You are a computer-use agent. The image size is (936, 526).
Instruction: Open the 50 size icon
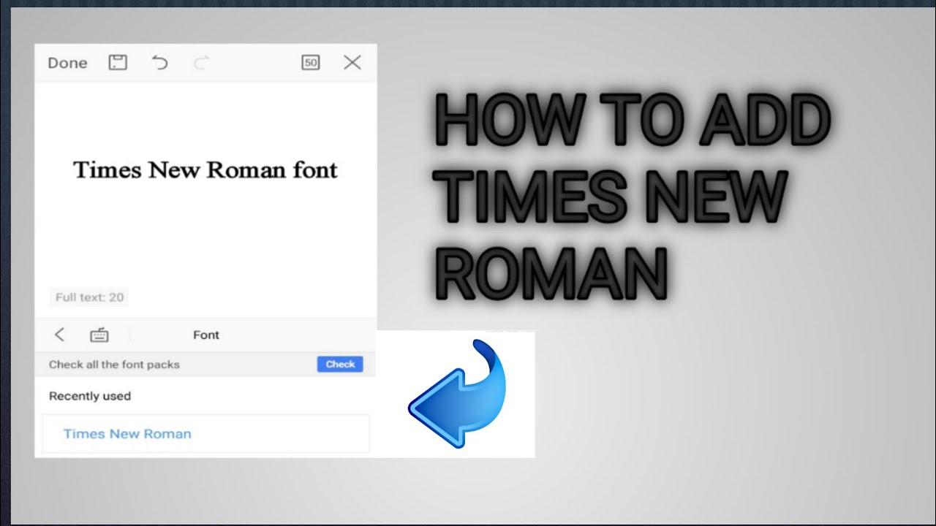click(311, 63)
